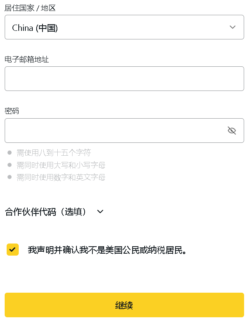Viewport: 248px width, 320px height.
Task: Toggle password visibility with the eye icon
Action: pos(232,130)
